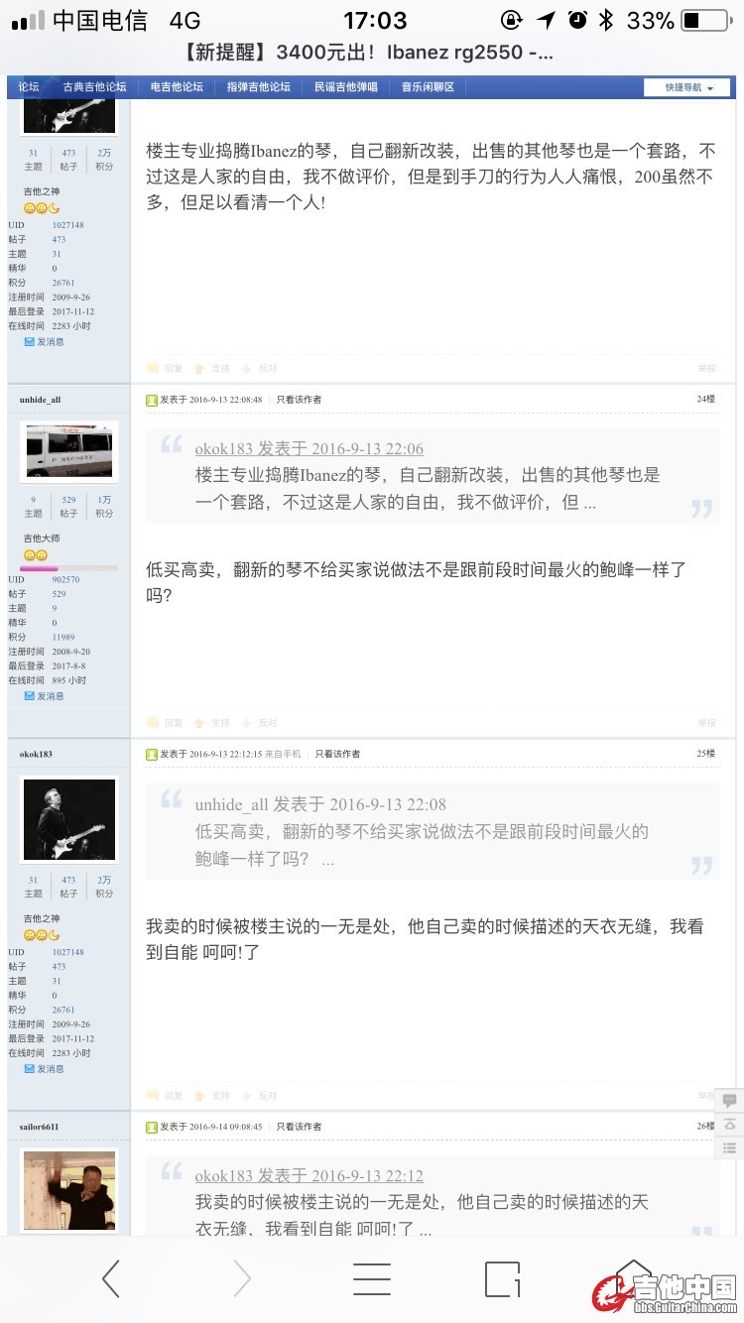Open unhide_all's van avatar thumbnail
Screen dimensions: 744x1323
tap(69, 452)
